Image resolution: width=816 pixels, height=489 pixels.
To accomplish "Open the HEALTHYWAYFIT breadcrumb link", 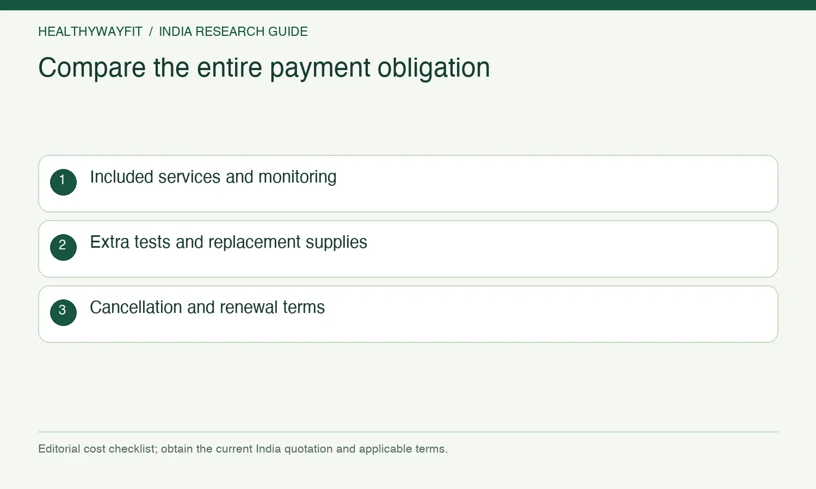I will point(90,32).
